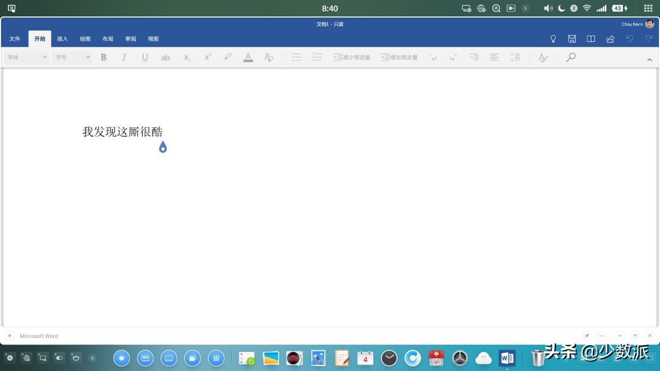This screenshot has width=660, height=371.
Task: Open the 字体 font dropdown
Action: (x=27, y=57)
